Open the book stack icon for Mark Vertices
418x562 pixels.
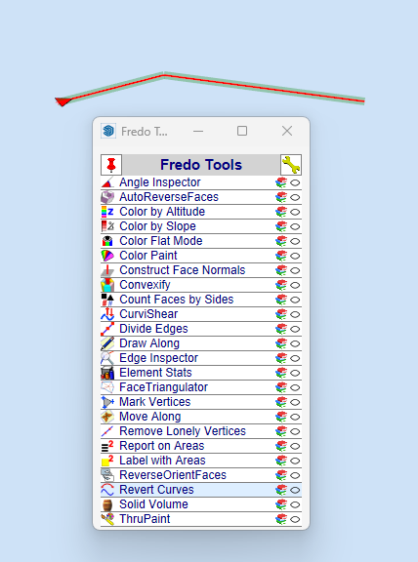point(281,402)
